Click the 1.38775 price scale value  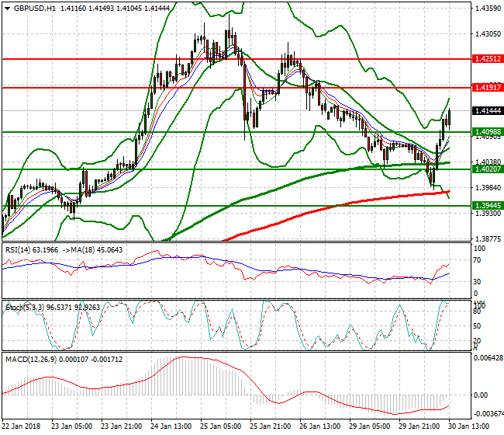[x=488, y=239]
